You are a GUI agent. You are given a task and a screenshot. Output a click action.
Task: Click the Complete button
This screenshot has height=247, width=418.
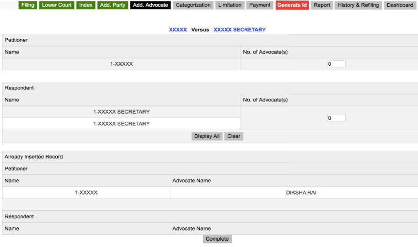tap(217, 239)
